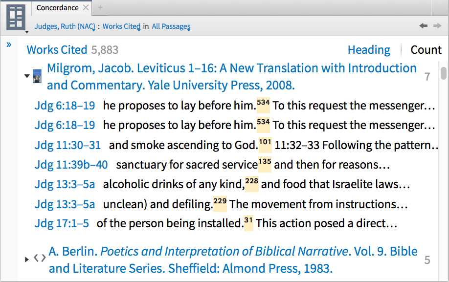Viewport: 449px width, 282px height.
Task: Click the Milgrom Leviticus book cover icon
Action: tap(37, 77)
